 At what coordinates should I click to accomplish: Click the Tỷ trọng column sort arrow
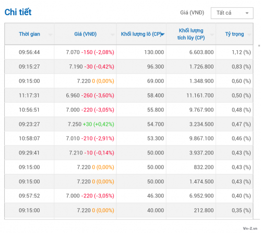tap(250, 35)
